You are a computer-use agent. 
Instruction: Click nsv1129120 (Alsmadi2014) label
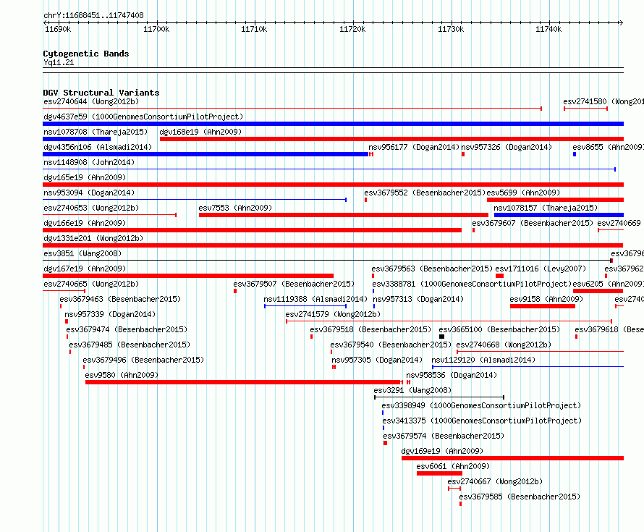pyautogui.click(x=483, y=360)
